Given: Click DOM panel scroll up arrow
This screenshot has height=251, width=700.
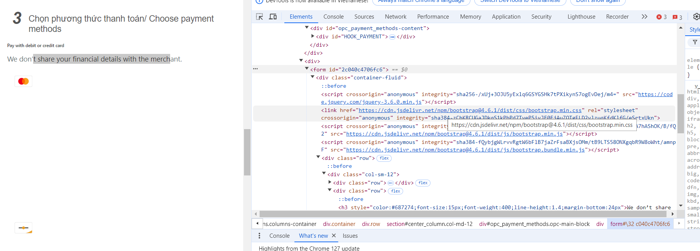Looking at the screenshot, I should (681, 28).
